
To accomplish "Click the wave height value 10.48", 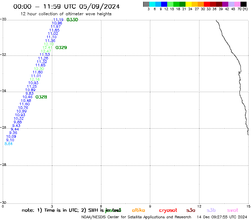I will tap(26, 101).
